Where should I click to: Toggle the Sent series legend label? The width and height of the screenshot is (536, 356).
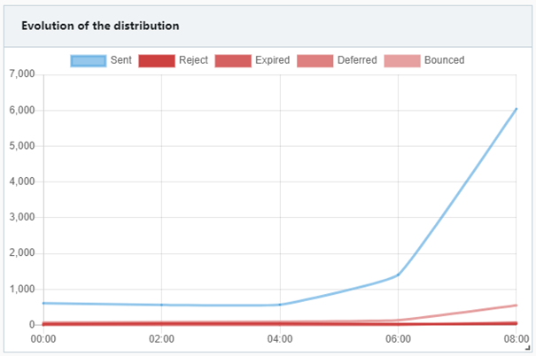point(120,60)
